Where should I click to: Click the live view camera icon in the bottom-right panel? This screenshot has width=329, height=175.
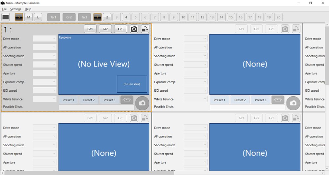285,118
